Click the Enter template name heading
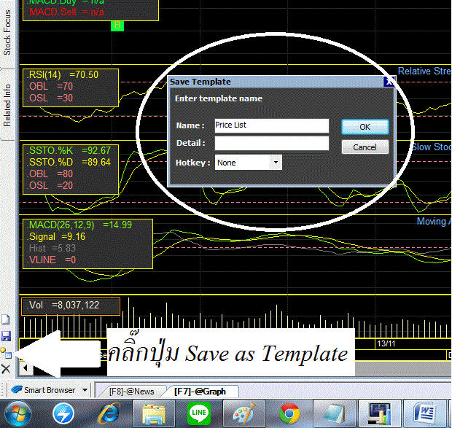452x428 pixels. 219,98
